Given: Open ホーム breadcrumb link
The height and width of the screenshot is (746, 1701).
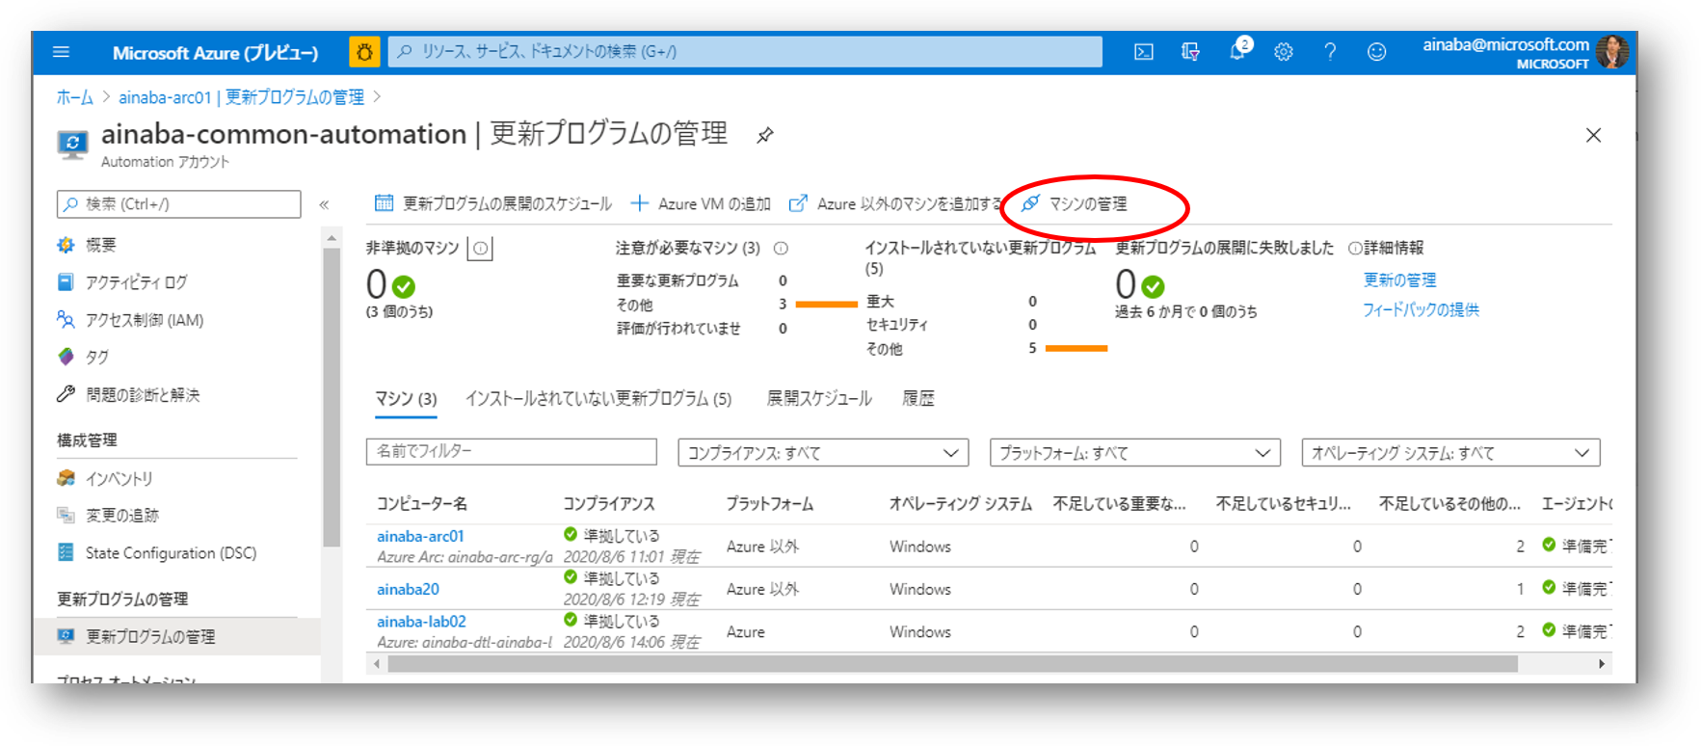Looking at the screenshot, I should (74, 97).
